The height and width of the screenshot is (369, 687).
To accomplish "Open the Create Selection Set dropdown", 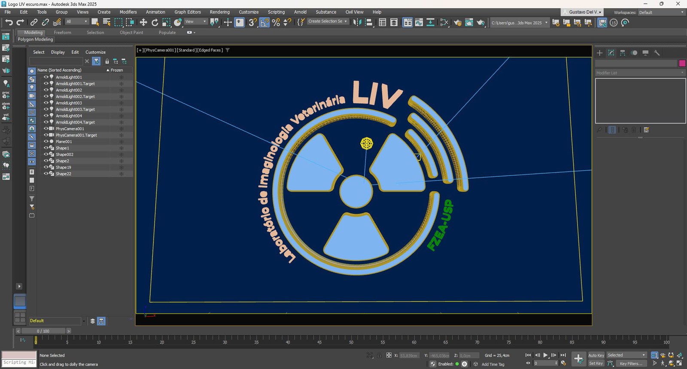I will tap(328, 21).
